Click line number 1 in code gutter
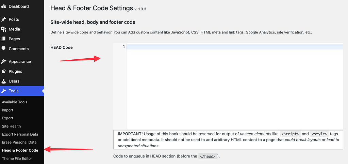348x164 pixels. tap(124, 47)
